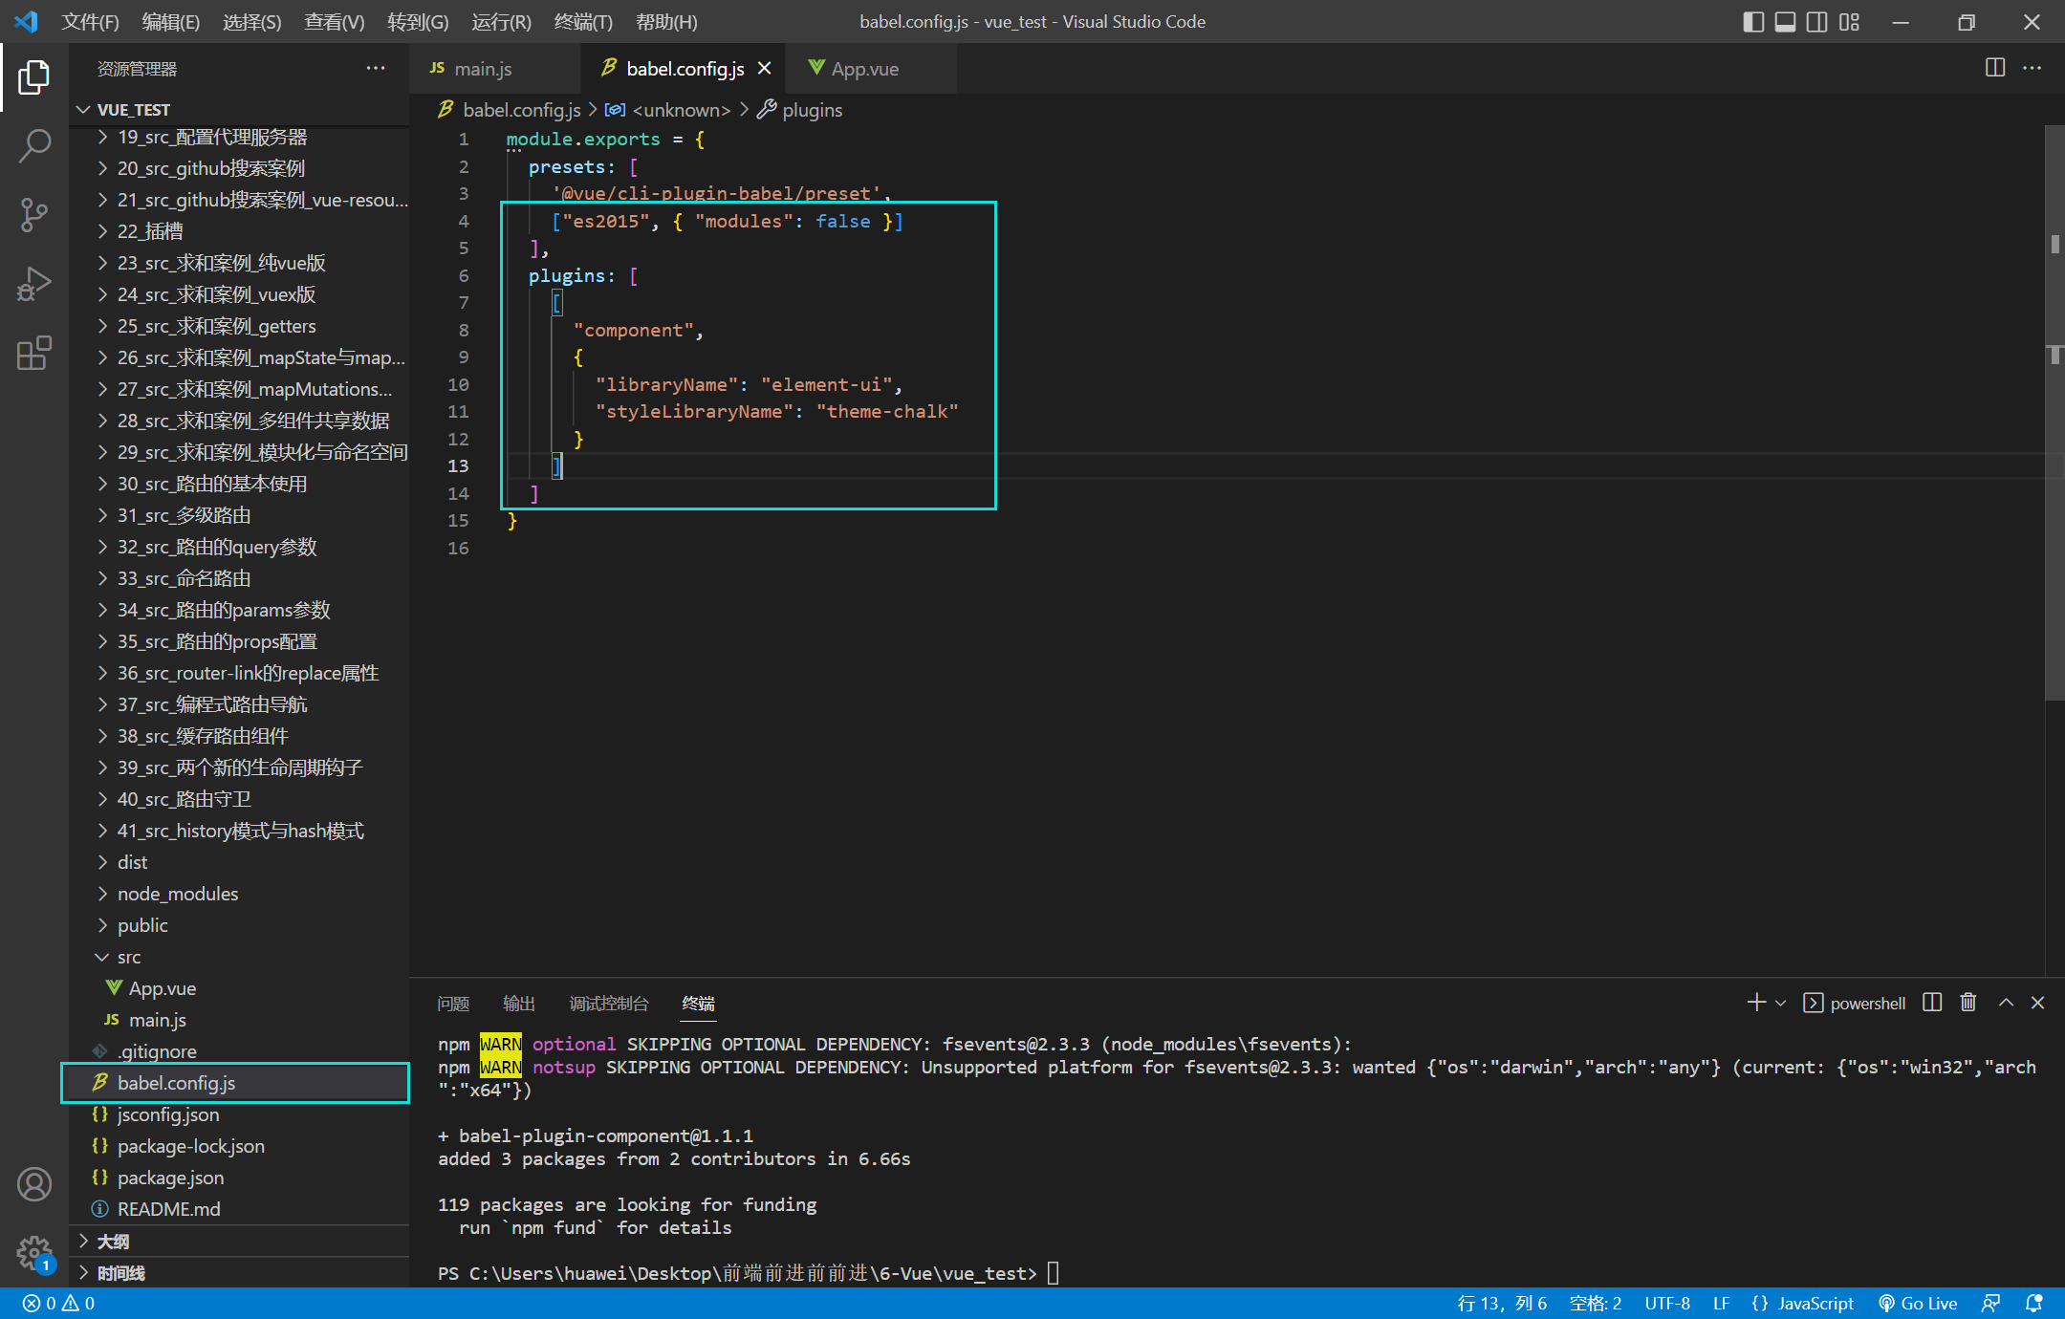Kill terminal with trash icon
The height and width of the screenshot is (1319, 2065).
(1968, 1003)
